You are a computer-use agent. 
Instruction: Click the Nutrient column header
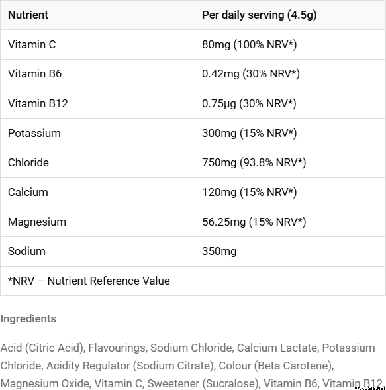28,15
